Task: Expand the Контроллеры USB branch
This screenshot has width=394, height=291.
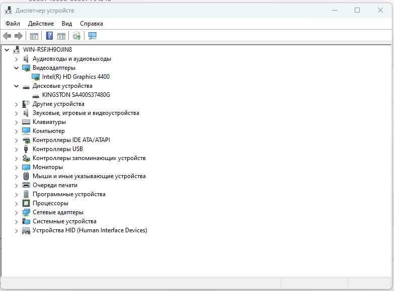Action: 16,150
